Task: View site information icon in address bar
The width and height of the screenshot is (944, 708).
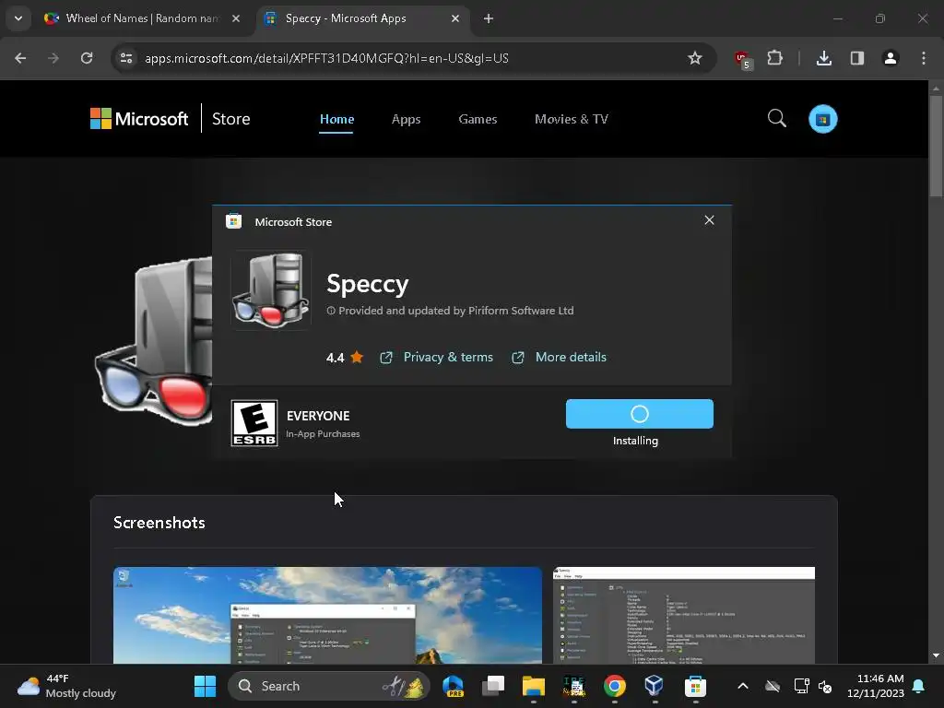Action: point(126,58)
